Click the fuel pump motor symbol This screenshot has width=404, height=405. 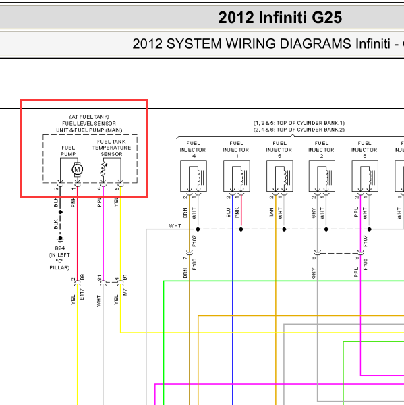(77, 169)
